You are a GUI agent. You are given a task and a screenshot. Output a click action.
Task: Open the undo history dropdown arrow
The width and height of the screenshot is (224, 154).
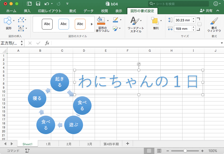[x=52, y=4]
